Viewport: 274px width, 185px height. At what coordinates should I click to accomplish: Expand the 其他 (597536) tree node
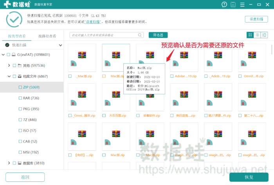click(9, 66)
